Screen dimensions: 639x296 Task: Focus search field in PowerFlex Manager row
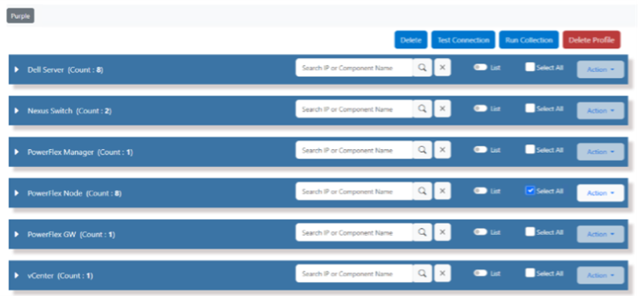click(354, 150)
